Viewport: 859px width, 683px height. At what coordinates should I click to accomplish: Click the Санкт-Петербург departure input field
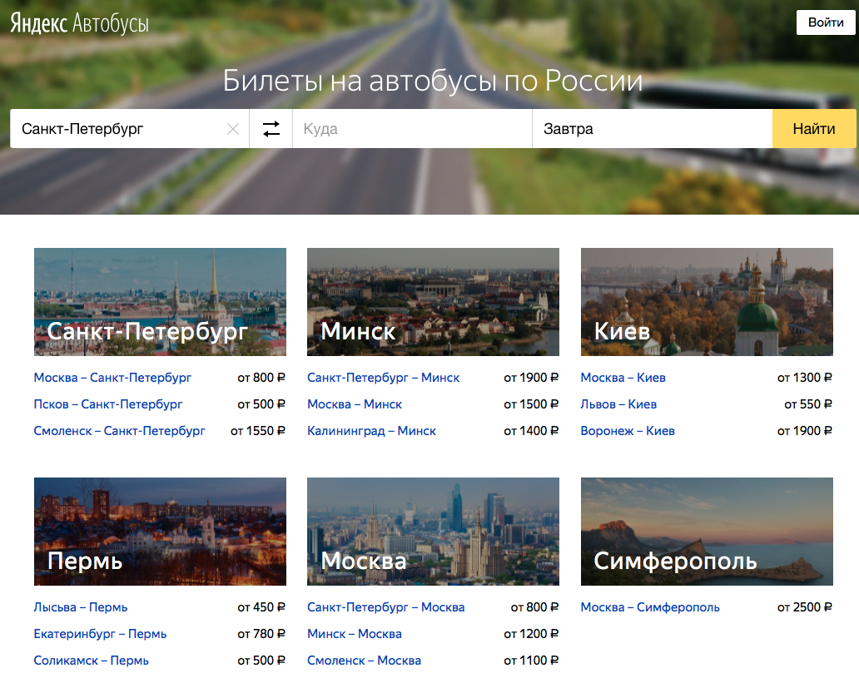[117, 129]
